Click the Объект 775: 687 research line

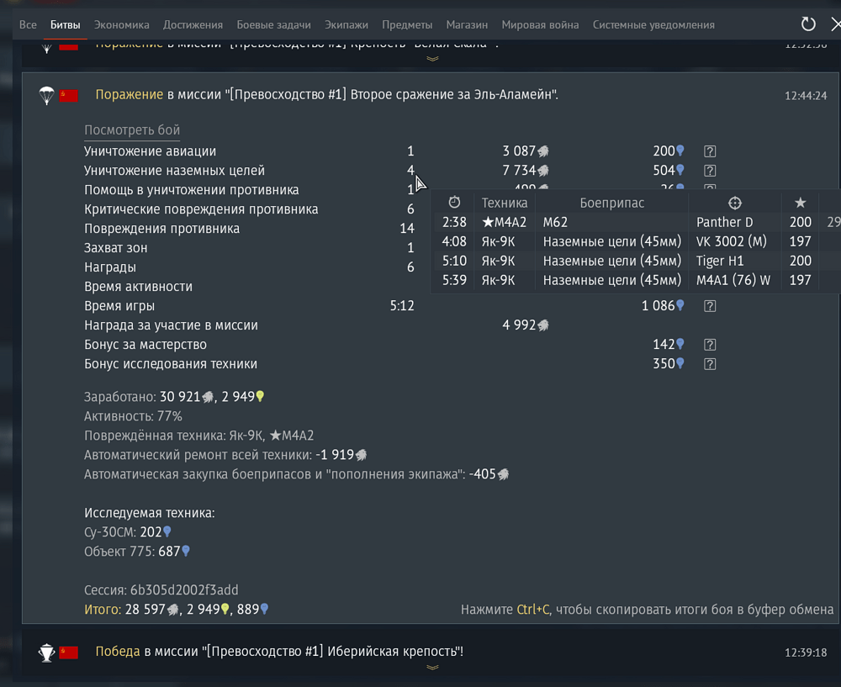pyautogui.click(x=137, y=552)
